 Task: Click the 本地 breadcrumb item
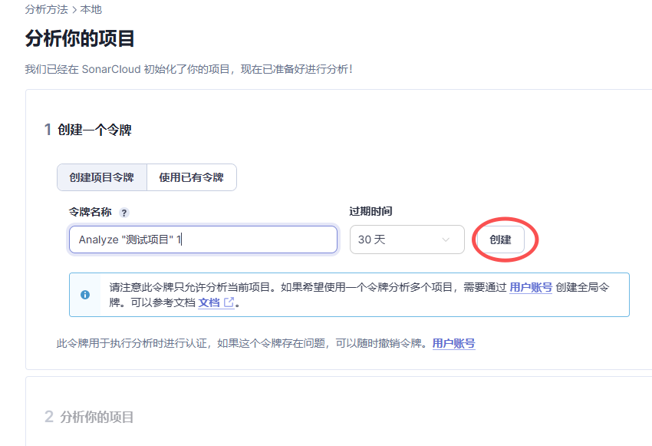(91, 9)
